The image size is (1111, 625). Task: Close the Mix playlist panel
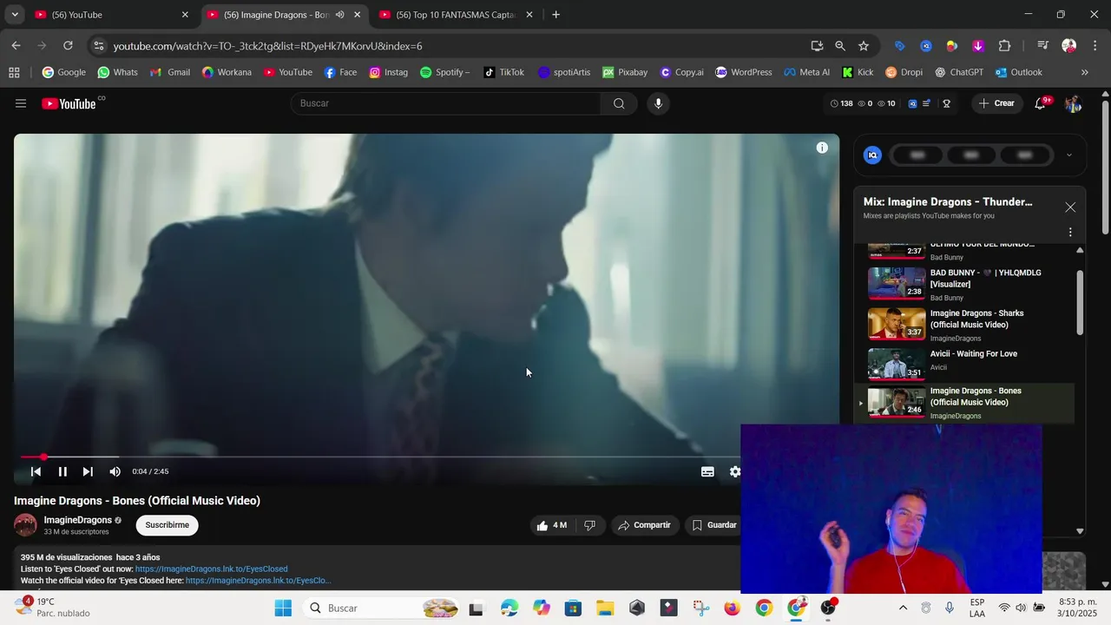(x=1070, y=207)
